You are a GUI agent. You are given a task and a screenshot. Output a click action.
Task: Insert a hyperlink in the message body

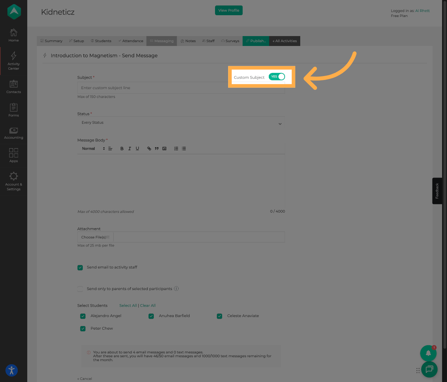[149, 148]
